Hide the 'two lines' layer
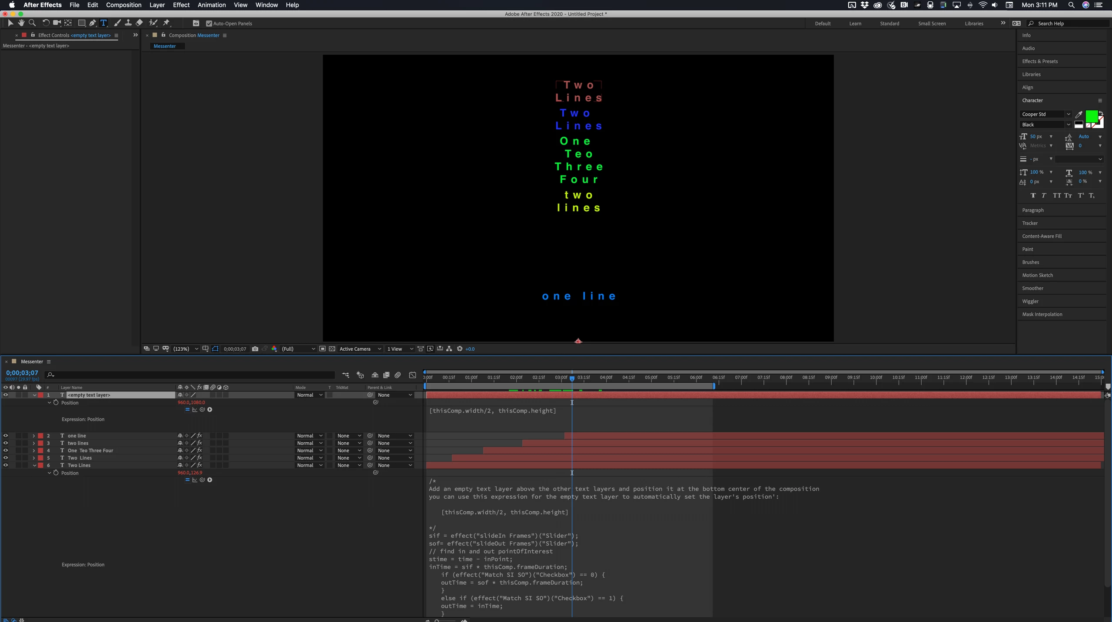1112x622 pixels. click(6, 443)
